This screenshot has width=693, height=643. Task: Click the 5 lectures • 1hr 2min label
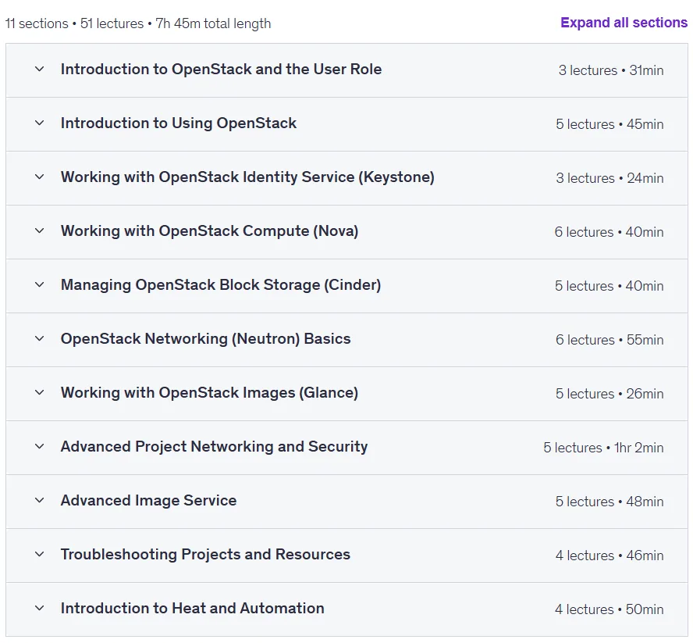pos(603,448)
